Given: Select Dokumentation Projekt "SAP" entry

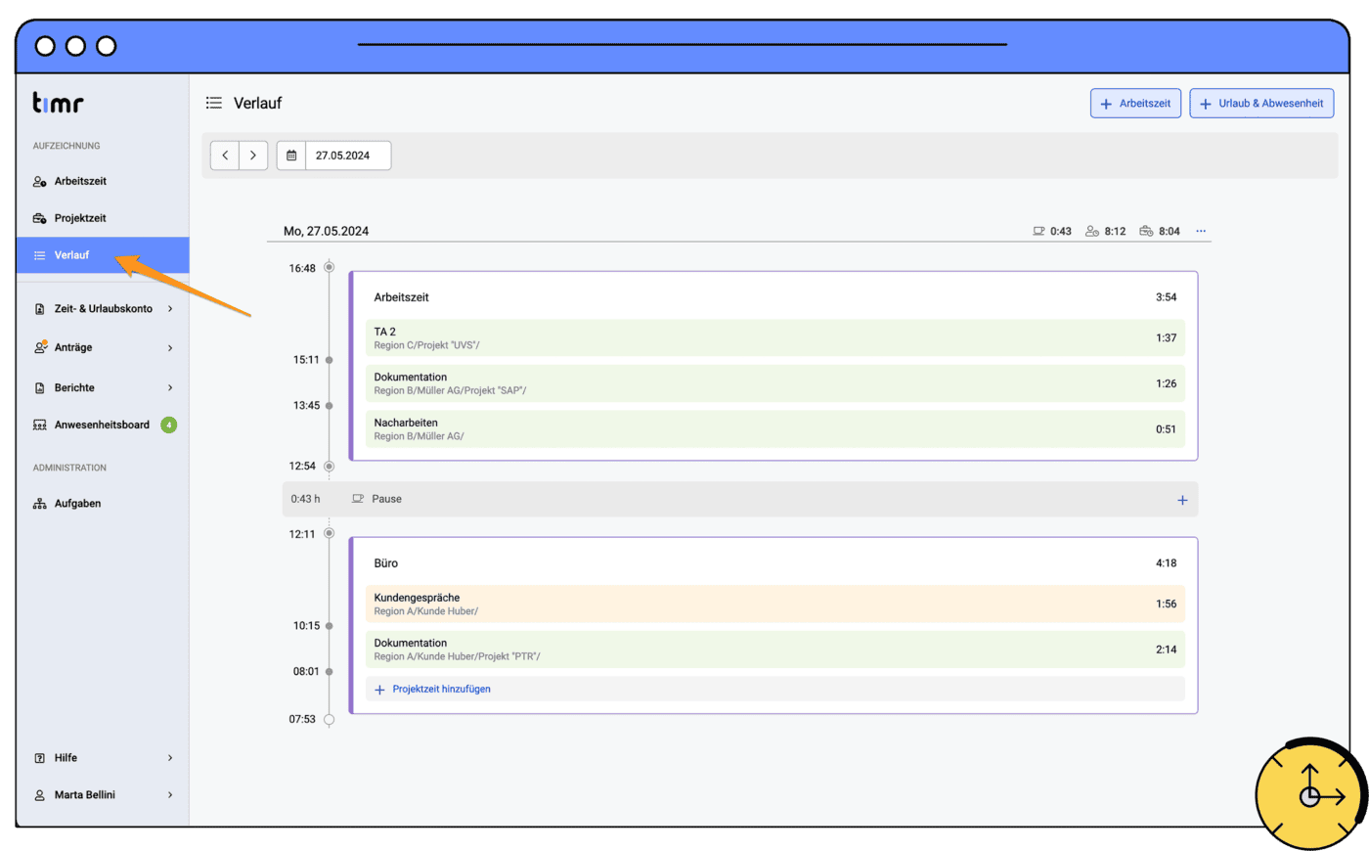Looking at the screenshot, I should 774,383.
